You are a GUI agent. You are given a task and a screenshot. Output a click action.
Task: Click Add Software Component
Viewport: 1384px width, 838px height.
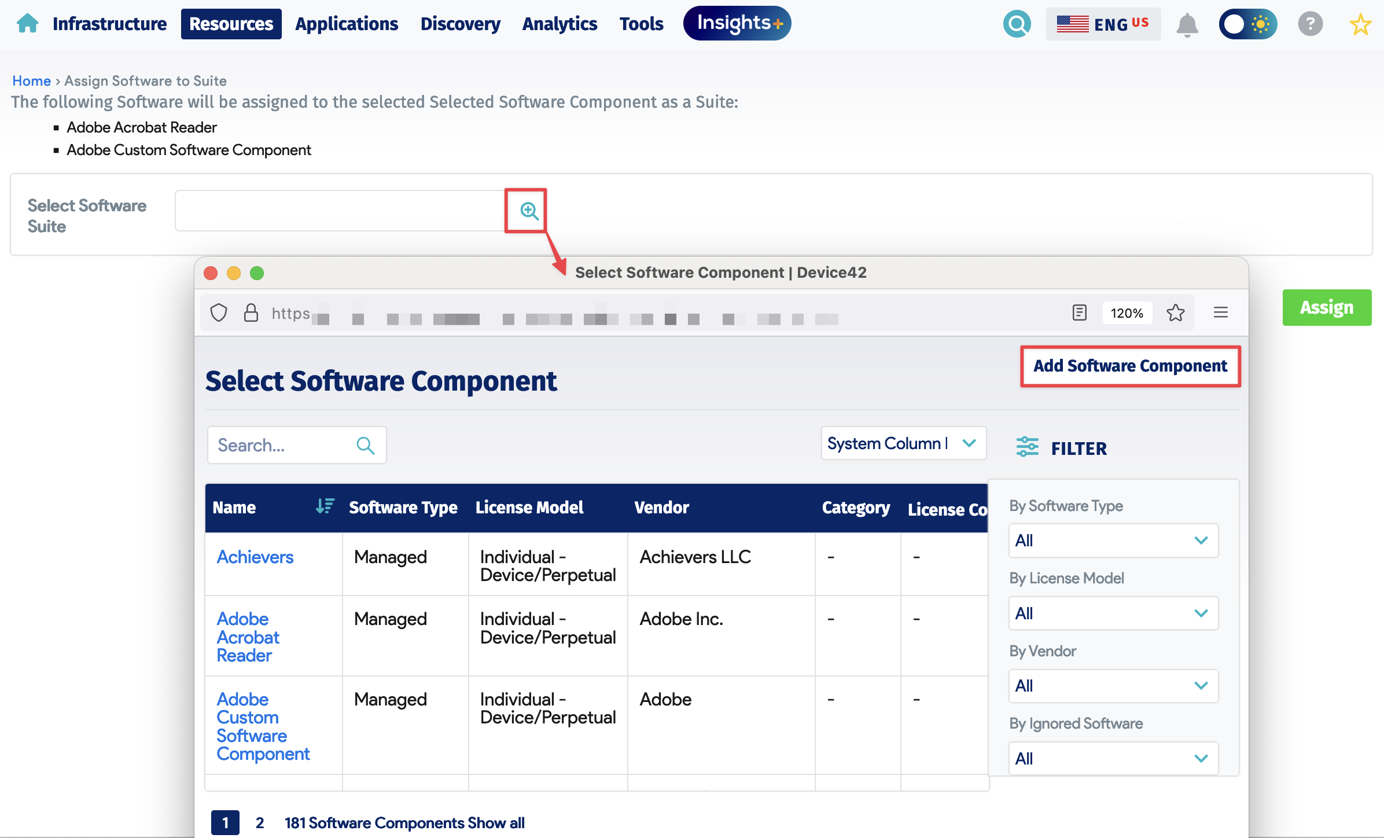pyautogui.click(x=1129, y=366)
